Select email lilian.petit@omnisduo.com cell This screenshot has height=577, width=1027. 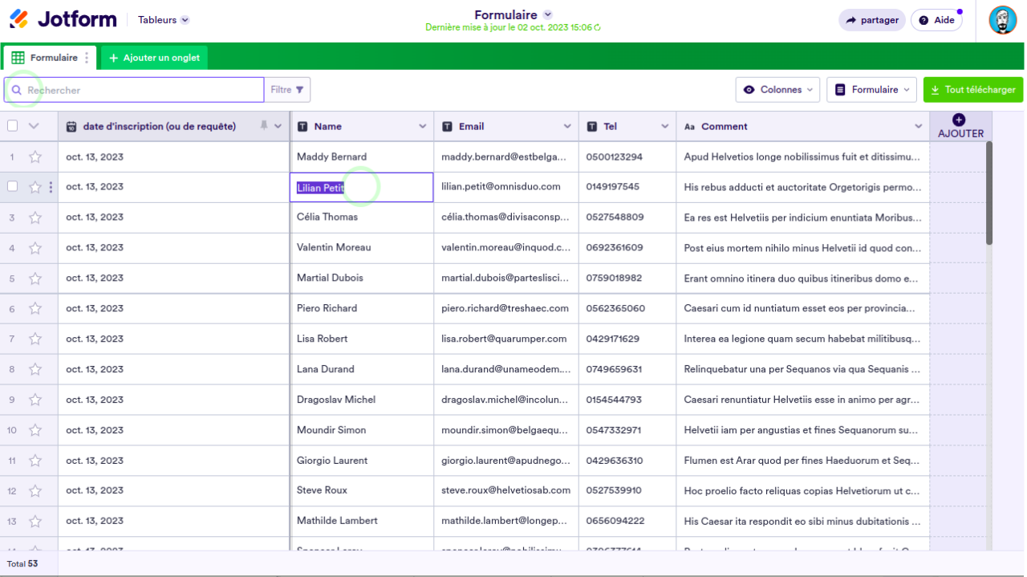(x=506, y=187)
